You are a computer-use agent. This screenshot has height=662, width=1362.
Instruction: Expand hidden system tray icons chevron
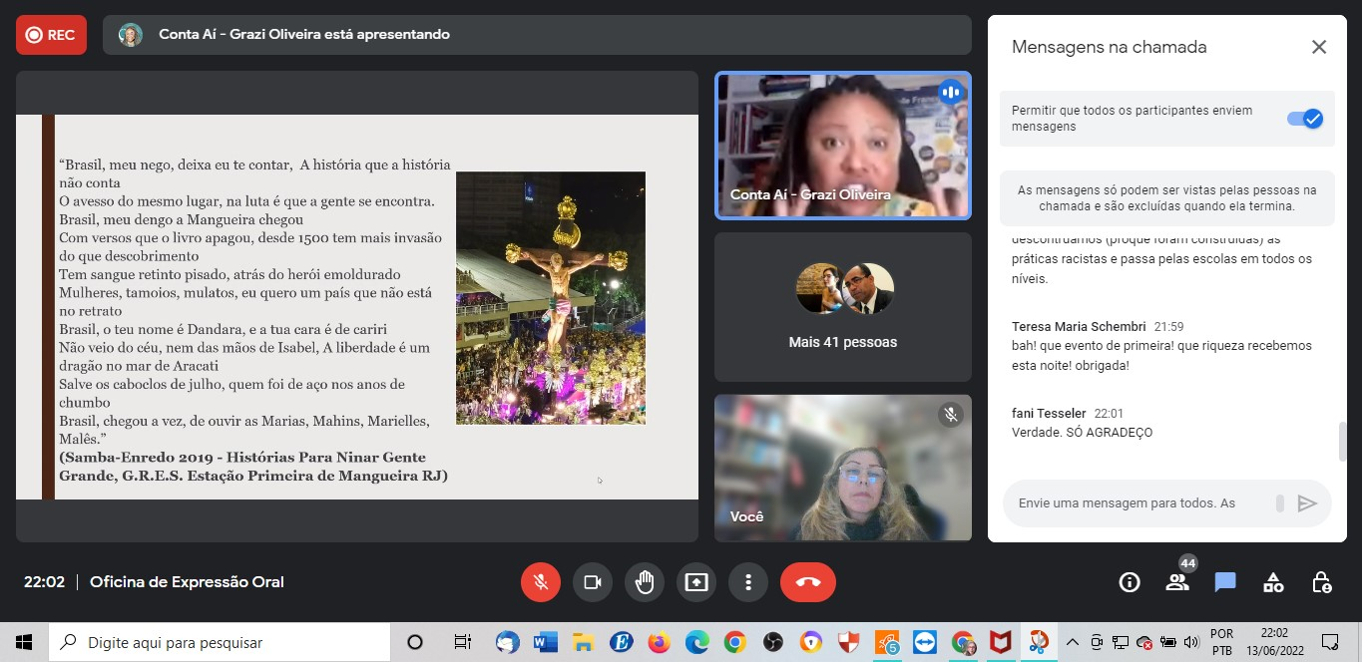[1073, 642]
